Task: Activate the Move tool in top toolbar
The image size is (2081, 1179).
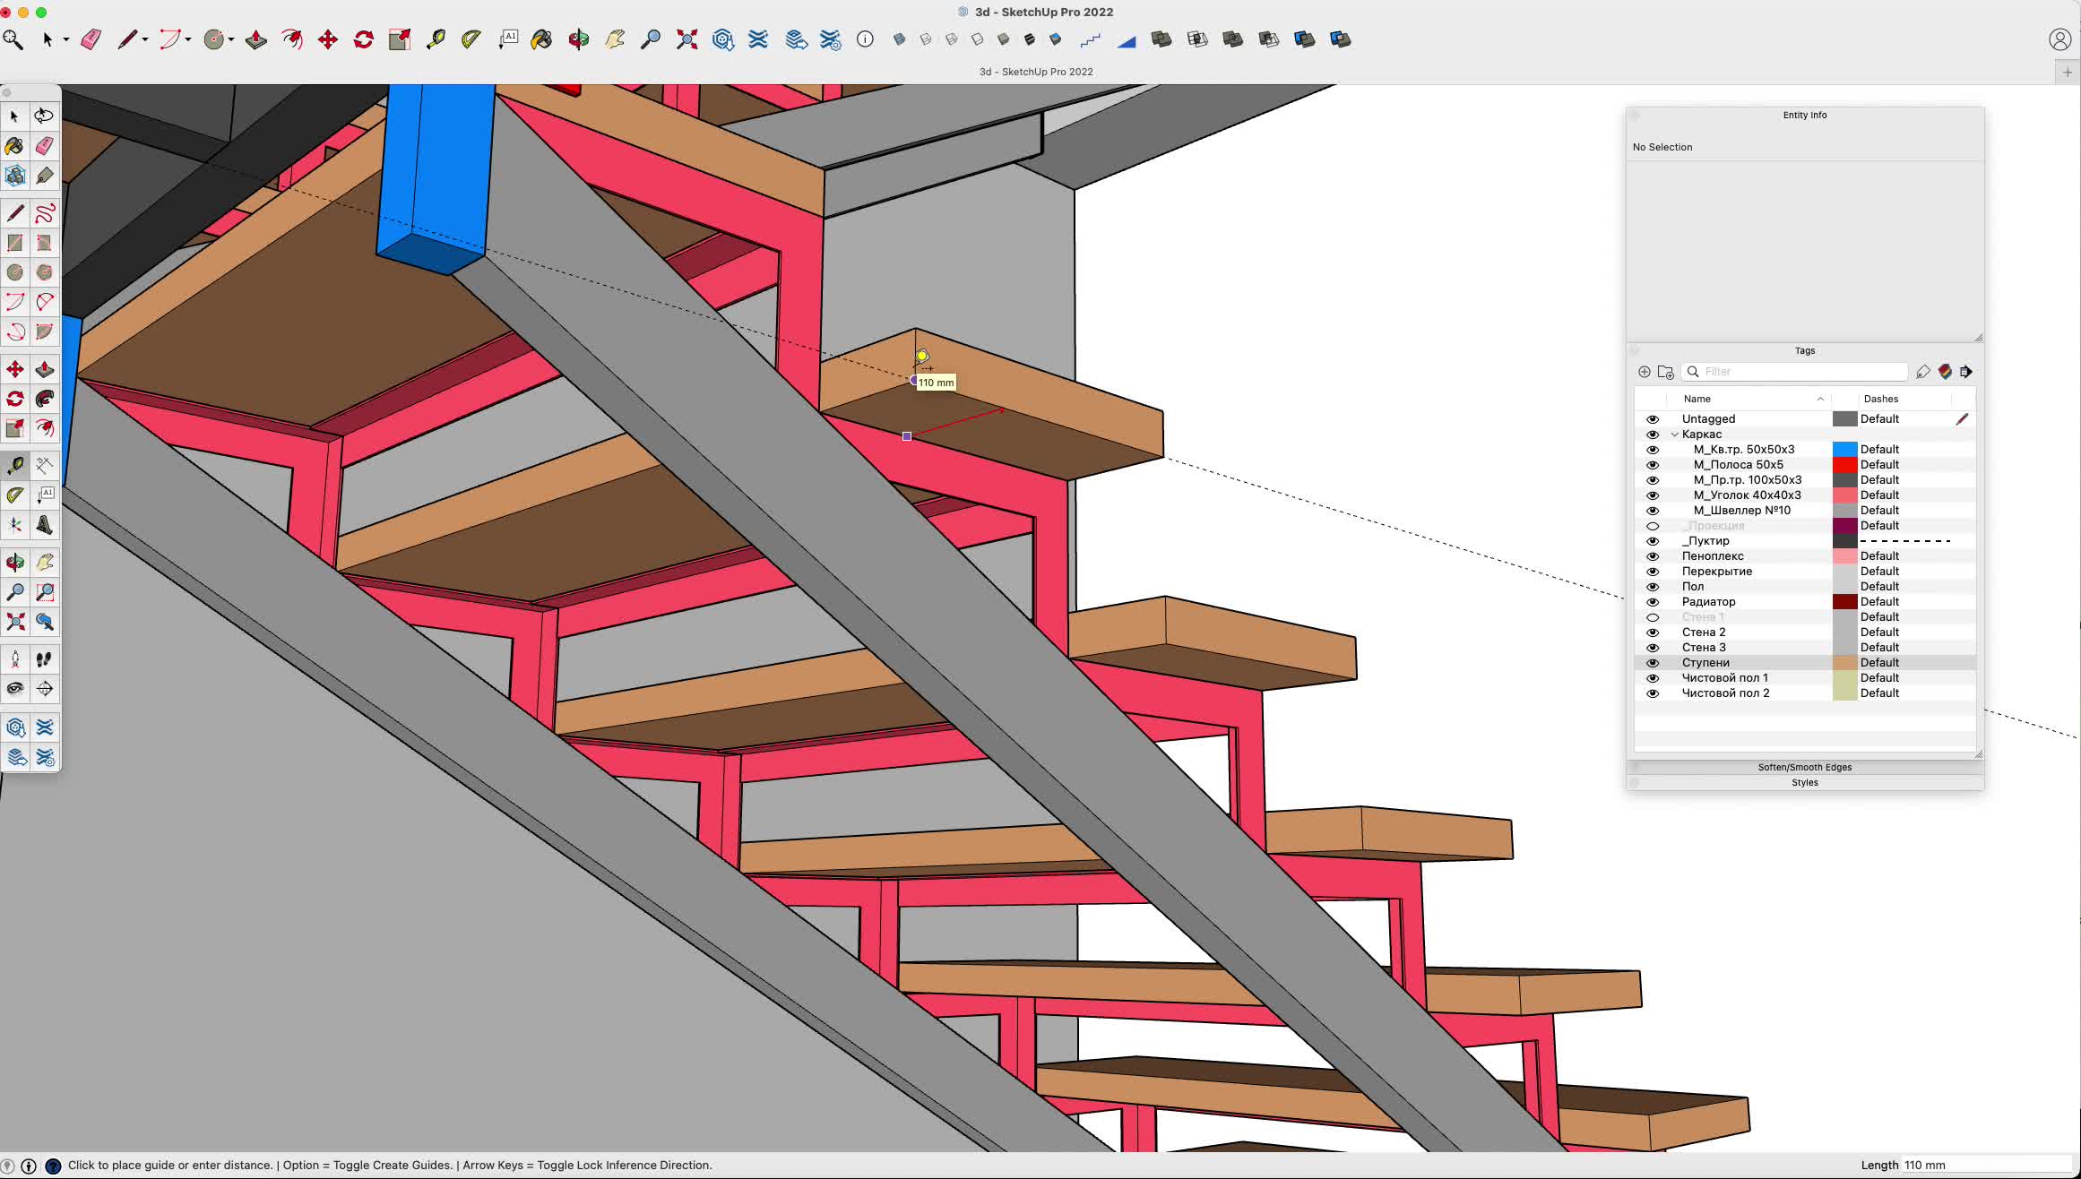Action: (x=327, y=39)
